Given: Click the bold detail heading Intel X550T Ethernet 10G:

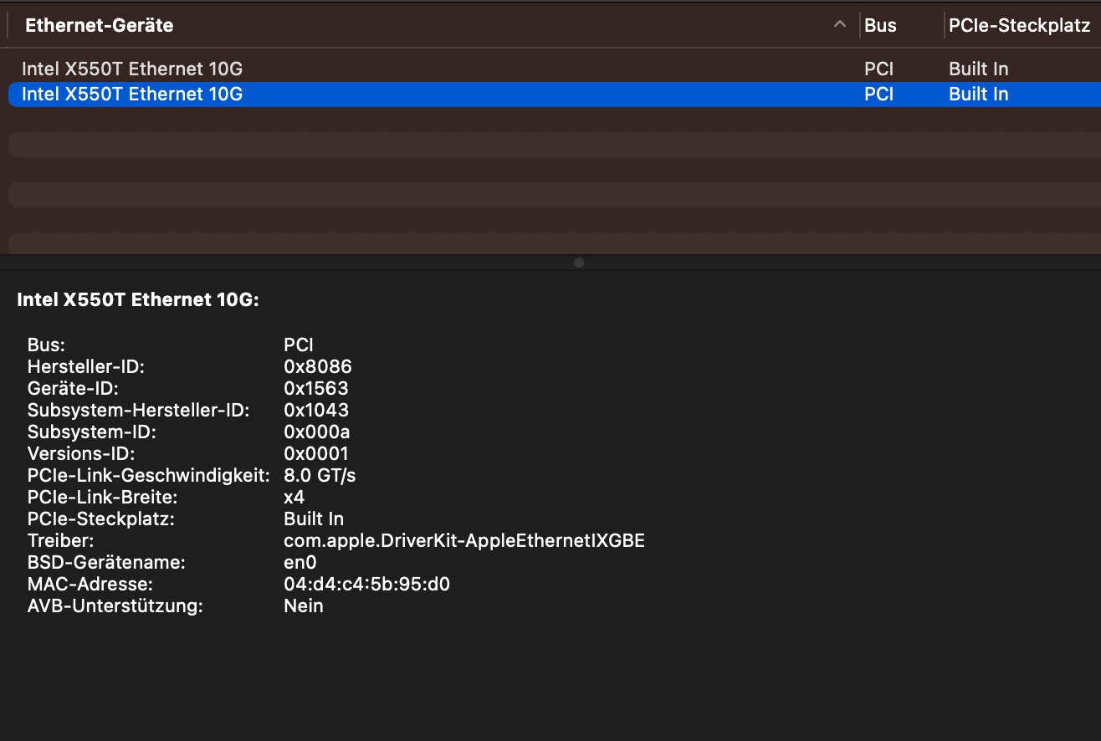Looking at the screenshot, I should tap(138, 300).
